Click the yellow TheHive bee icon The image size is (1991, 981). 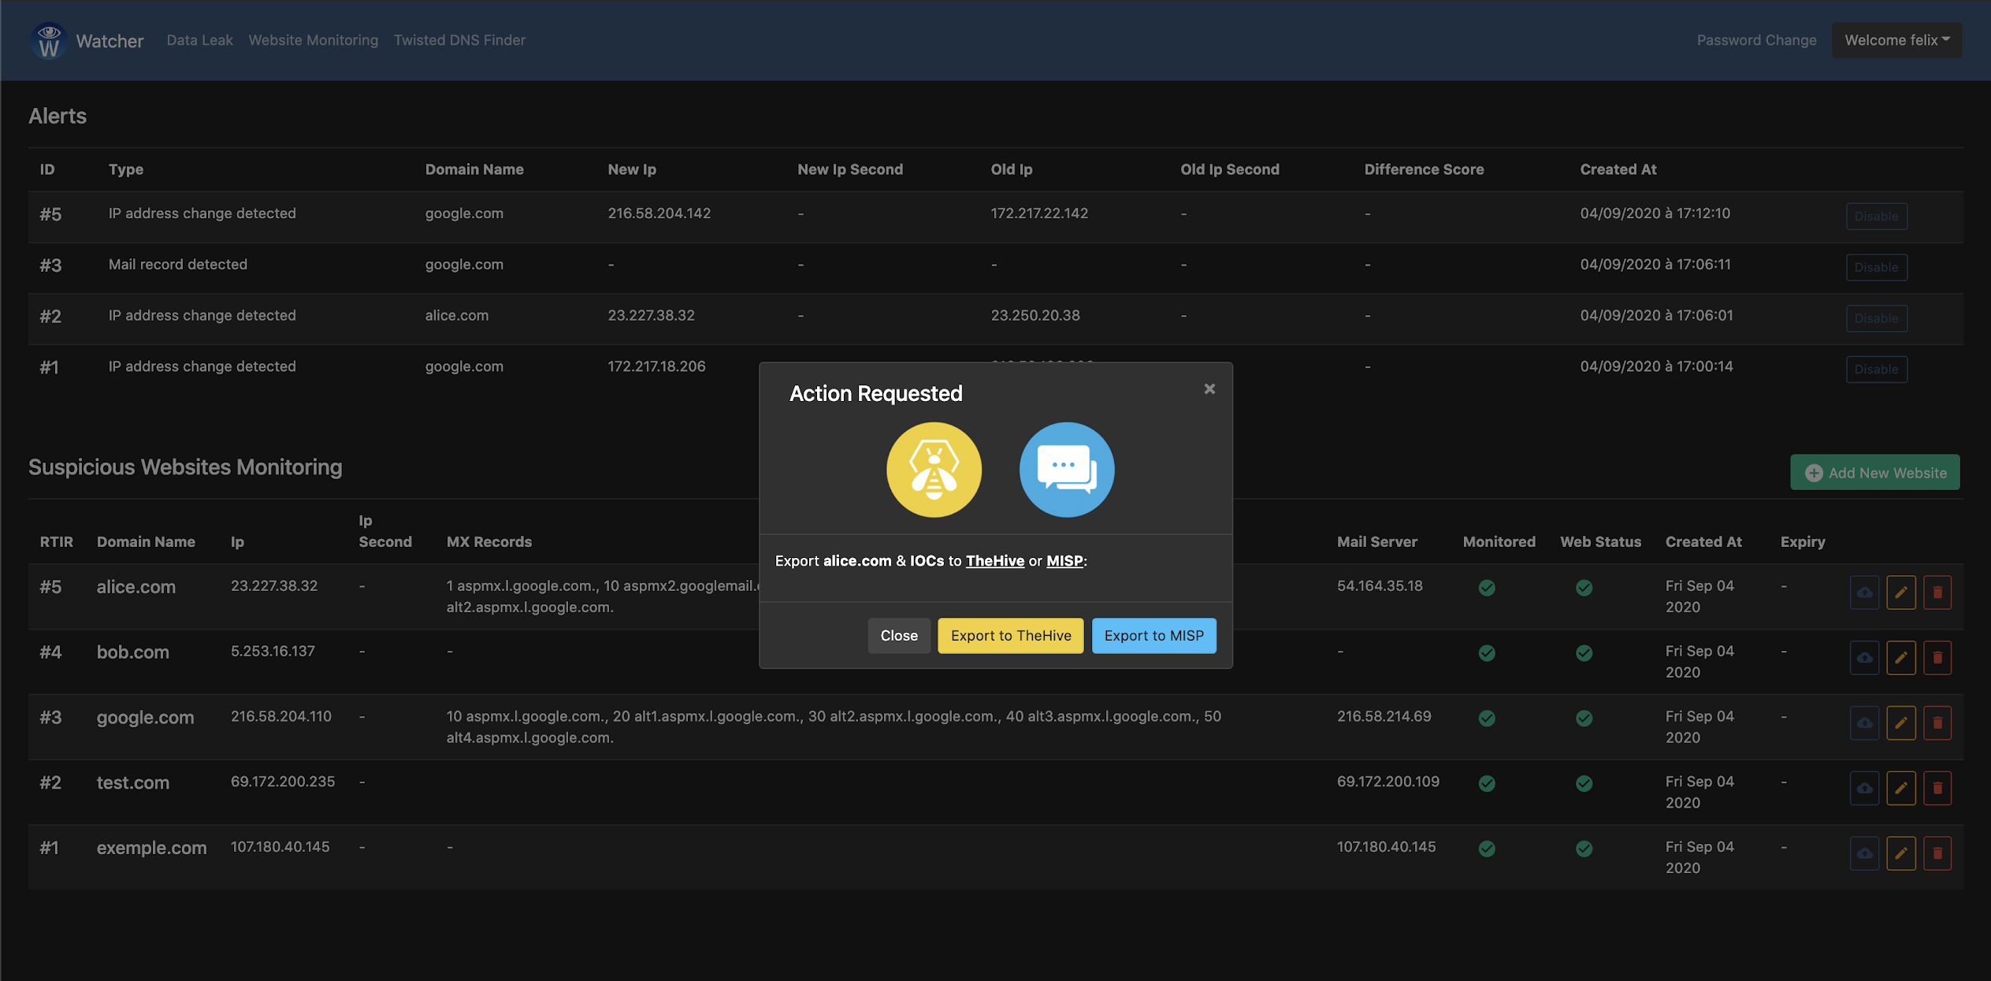tap(934, 470)
